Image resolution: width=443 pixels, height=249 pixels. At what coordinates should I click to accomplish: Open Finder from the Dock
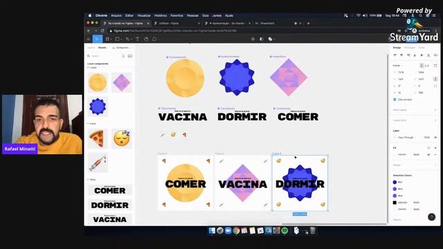pyautogui.click(x=212, y=230)
